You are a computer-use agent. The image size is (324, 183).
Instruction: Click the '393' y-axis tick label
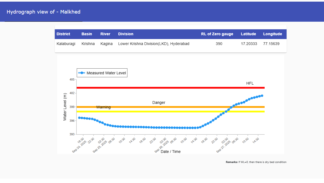(72, 134)
